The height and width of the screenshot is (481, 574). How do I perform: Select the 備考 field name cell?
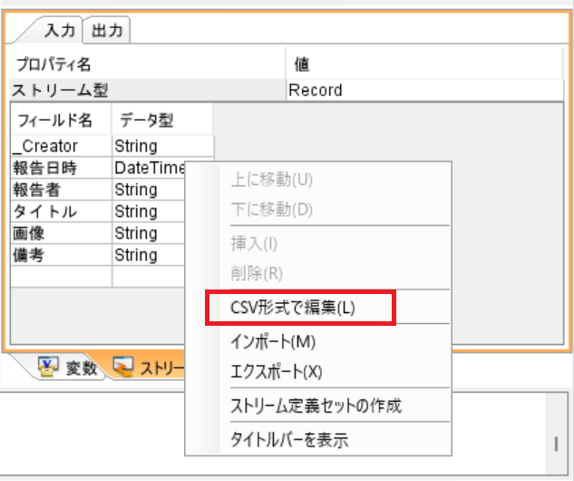point(30,255)
